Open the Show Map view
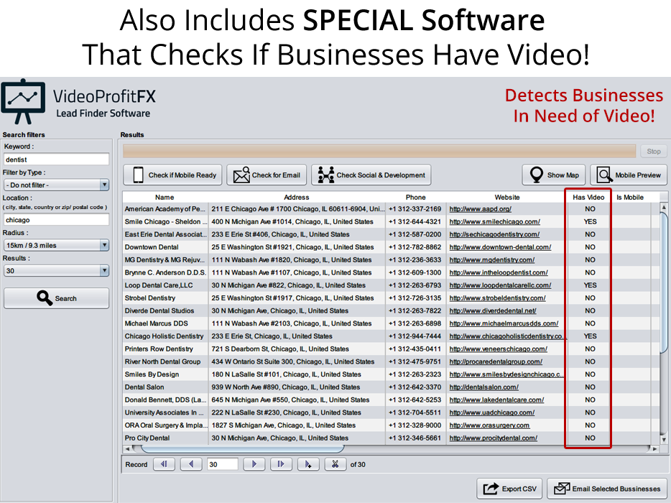Image resolution: width=671 pixels, height=503 pixels. coord(554,175)
